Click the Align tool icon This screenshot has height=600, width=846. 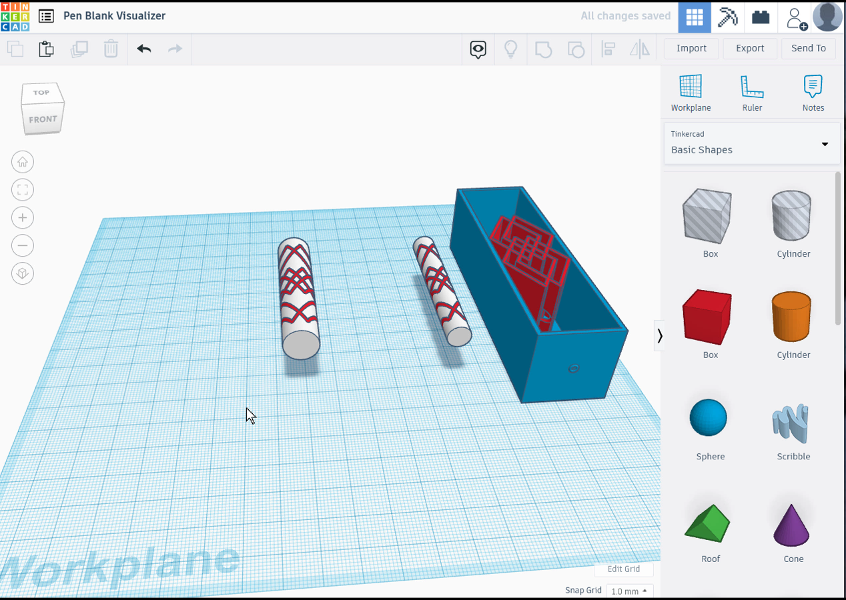[608, 49]
